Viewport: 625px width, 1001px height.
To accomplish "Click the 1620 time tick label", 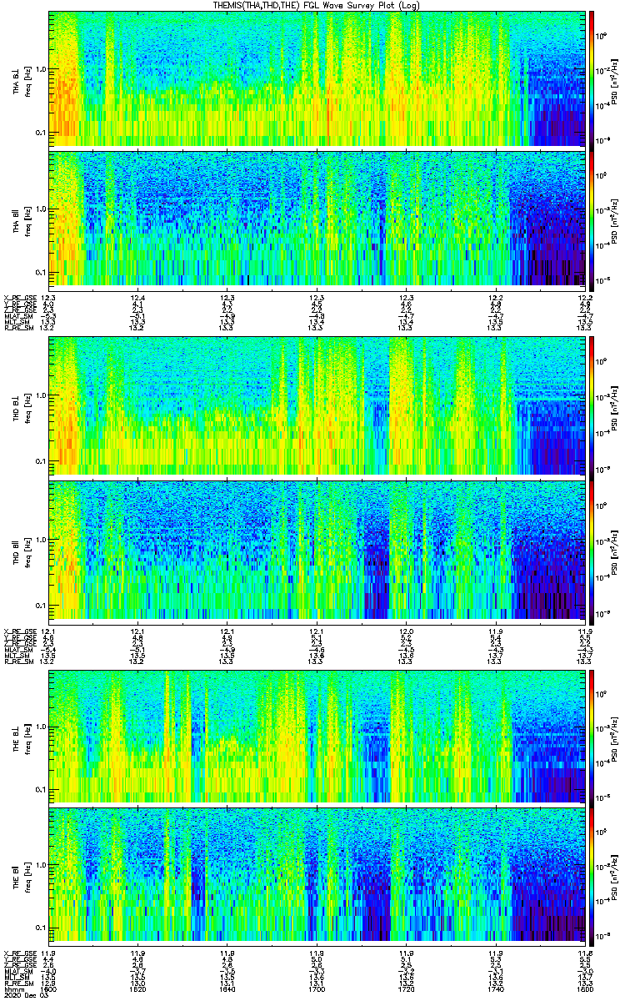I will (x=137, y=989).
